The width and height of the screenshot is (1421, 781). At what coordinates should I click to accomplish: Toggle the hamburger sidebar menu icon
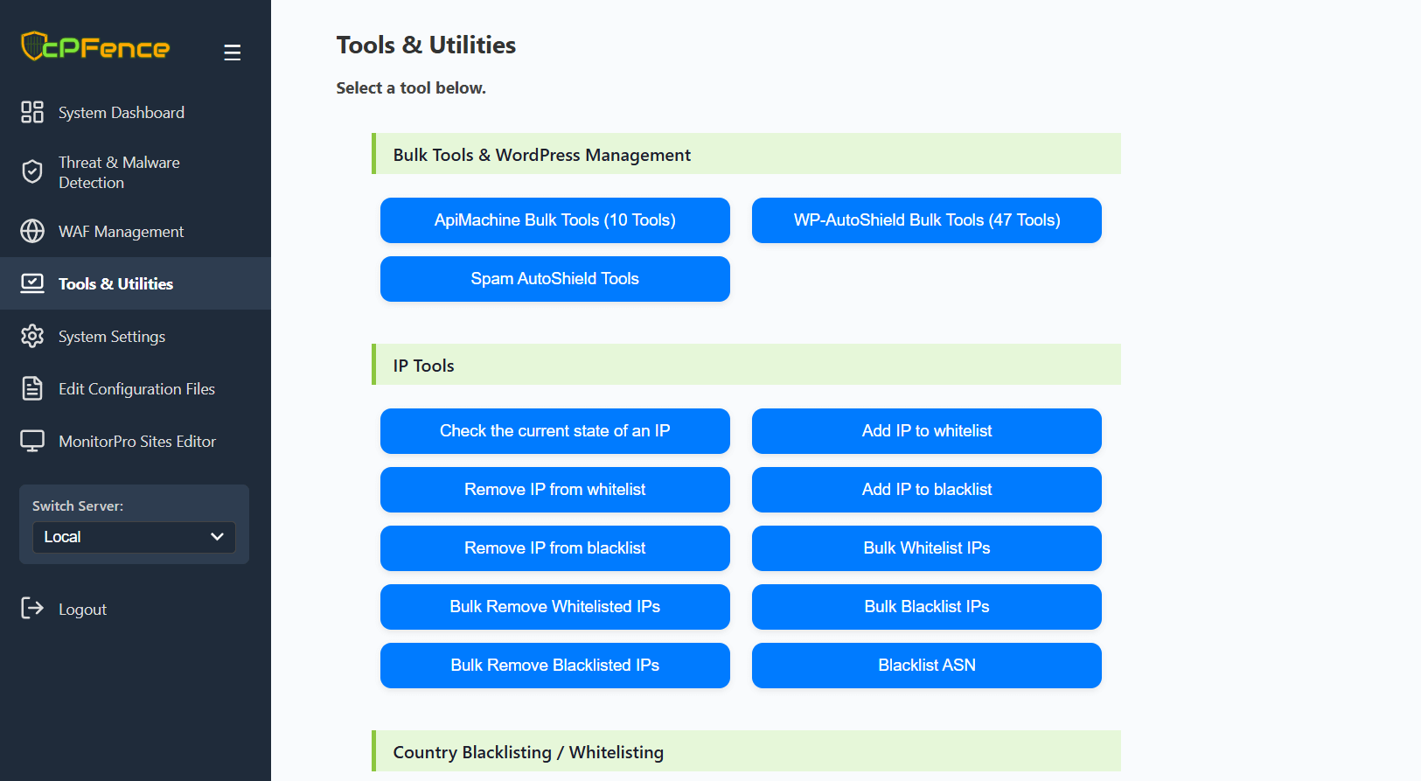click(232, 52)
